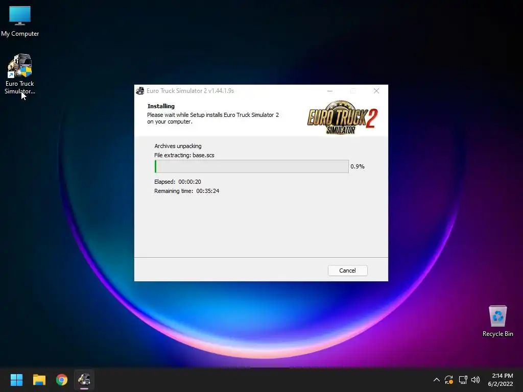The height and width of the screenshot is (392, 523).
Task: Click the sync update tray icon
Action: tap(449, 380)
